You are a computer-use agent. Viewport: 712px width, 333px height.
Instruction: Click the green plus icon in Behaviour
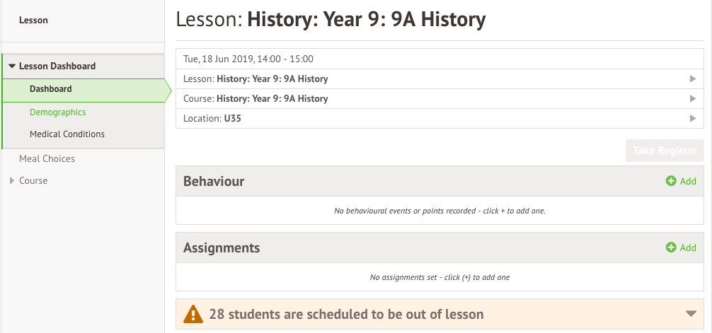click(671, 181)
